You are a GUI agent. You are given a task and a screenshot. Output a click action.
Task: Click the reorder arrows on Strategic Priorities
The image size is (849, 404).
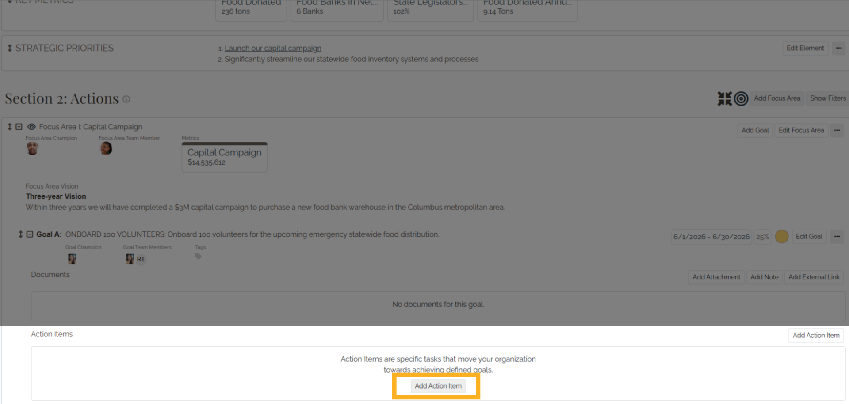click(x=10, y=48)
